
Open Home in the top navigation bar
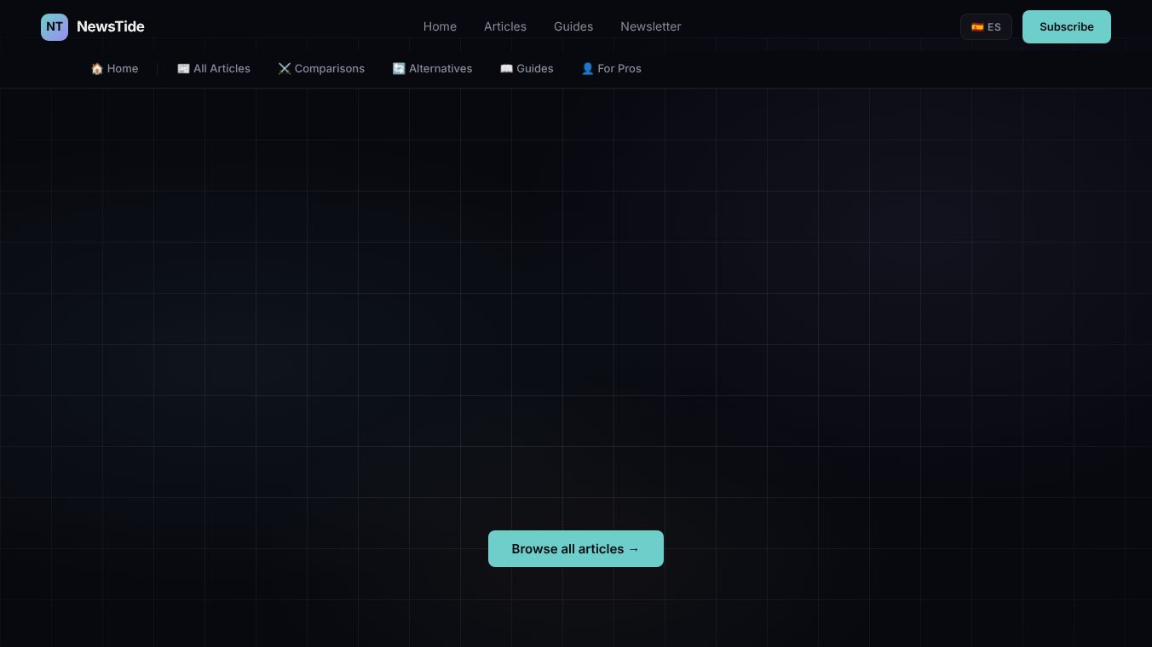tap(440, 26)
